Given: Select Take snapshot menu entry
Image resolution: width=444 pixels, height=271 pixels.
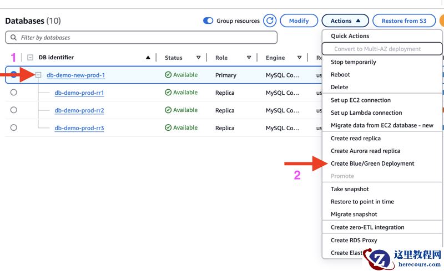Looking at the screenshot, I should click(350, 189).
